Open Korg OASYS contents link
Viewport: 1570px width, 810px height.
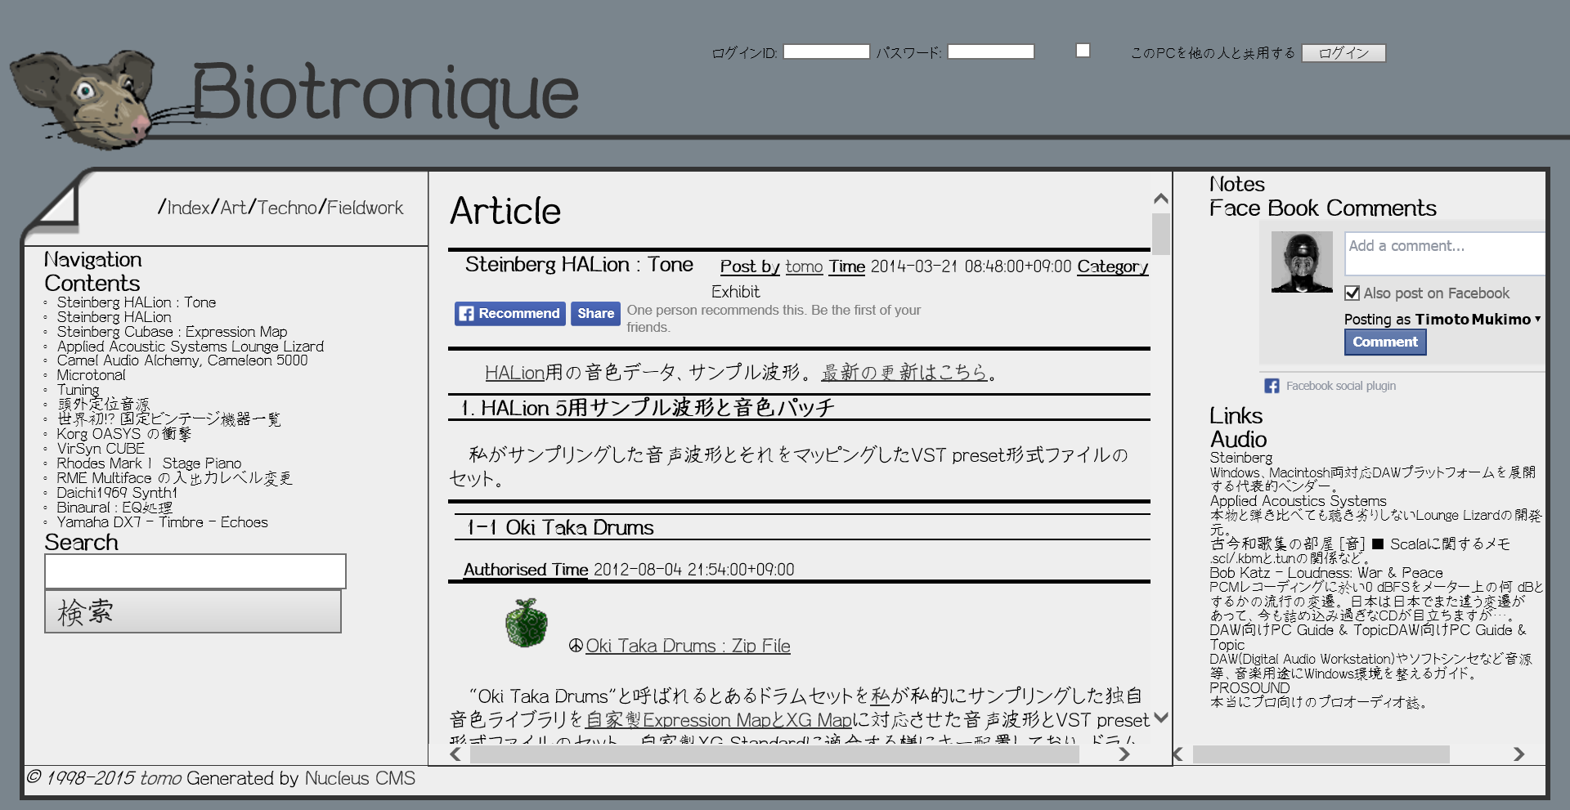pyautogui.click(x=124, y=434)
